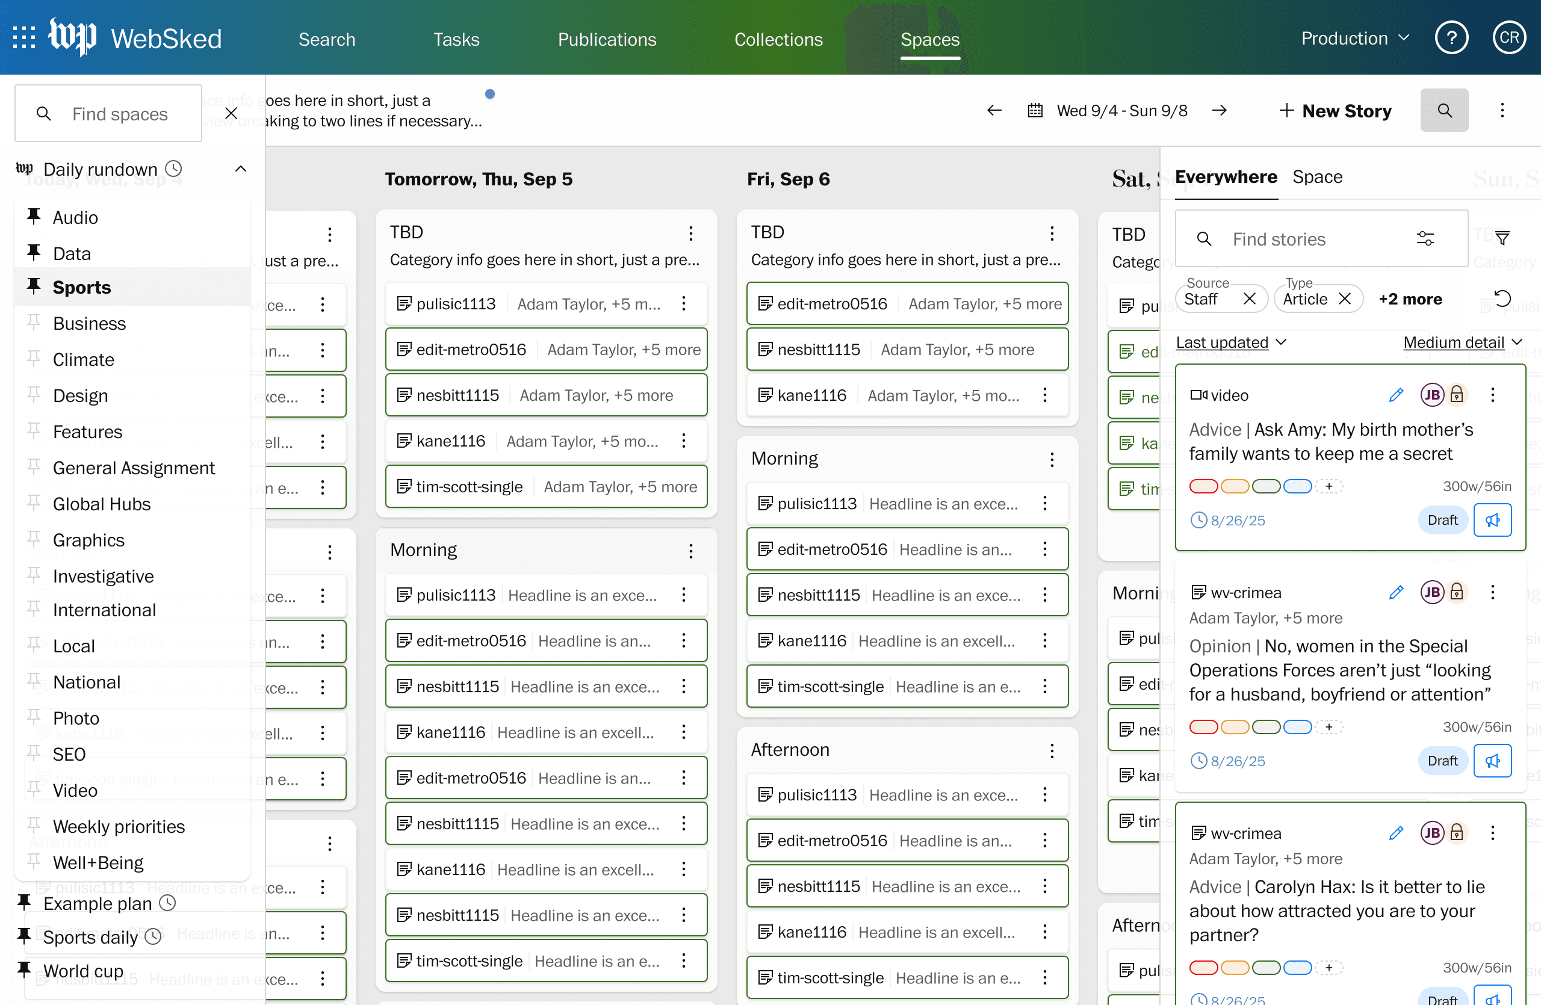The height and width of the screenshot is (1005, 1541).
Task: Switch to the Space tab
Action: pos(1317,178)
